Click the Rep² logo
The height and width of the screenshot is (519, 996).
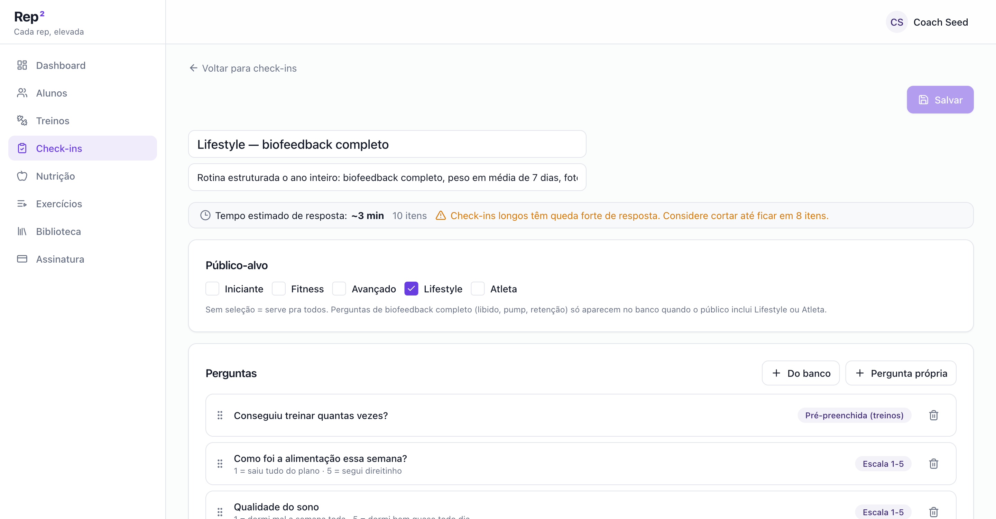tap(29, 16)
